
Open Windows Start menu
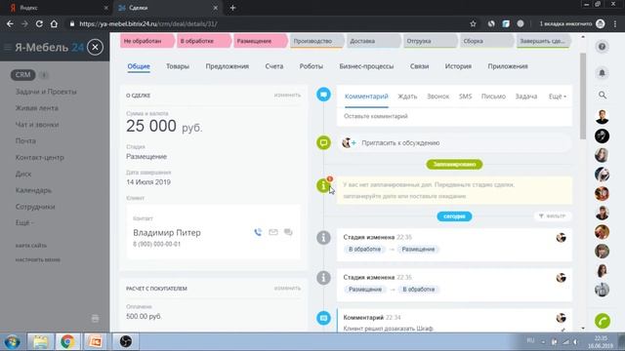tap(13, 342)
